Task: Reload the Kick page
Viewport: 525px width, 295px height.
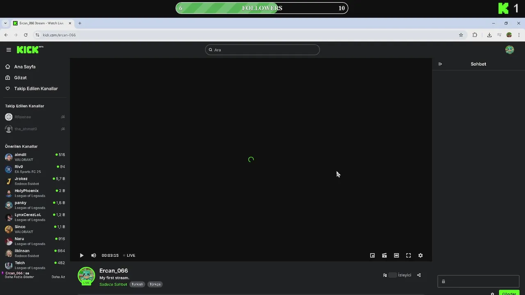Action: (x=25, y=35)
